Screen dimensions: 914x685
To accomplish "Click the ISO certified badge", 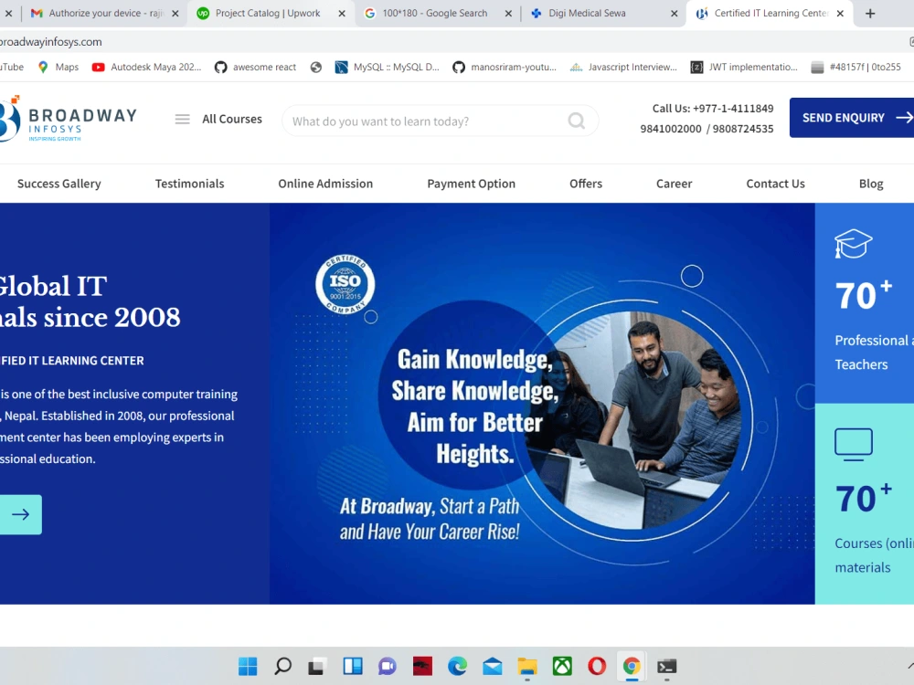I will (345, 284).
